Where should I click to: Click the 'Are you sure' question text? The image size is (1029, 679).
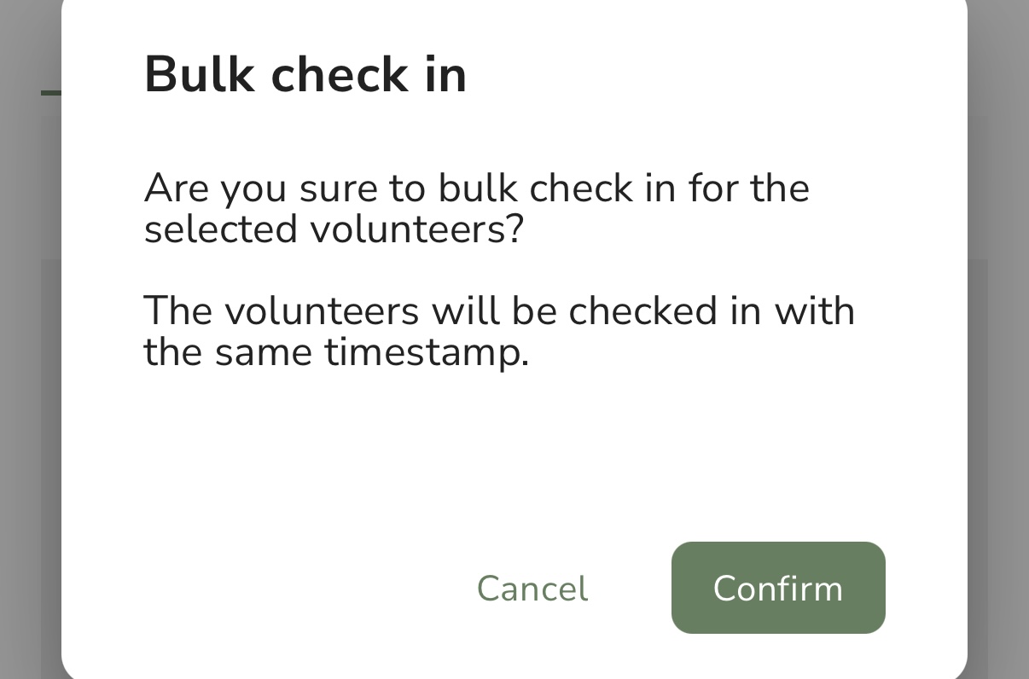click(x=476, y=208)
